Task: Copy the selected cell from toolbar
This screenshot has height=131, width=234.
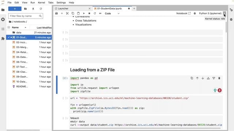Action: pos(73,13)
